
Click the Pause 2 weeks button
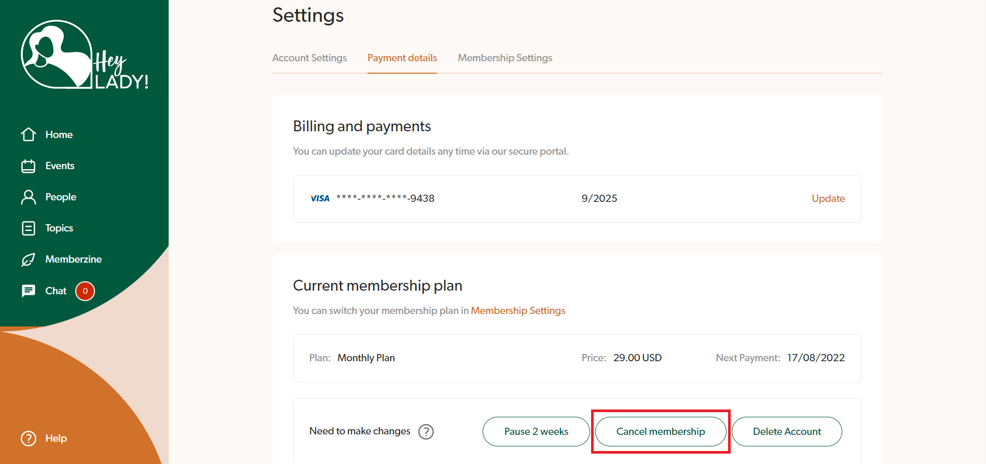(536, 431)
